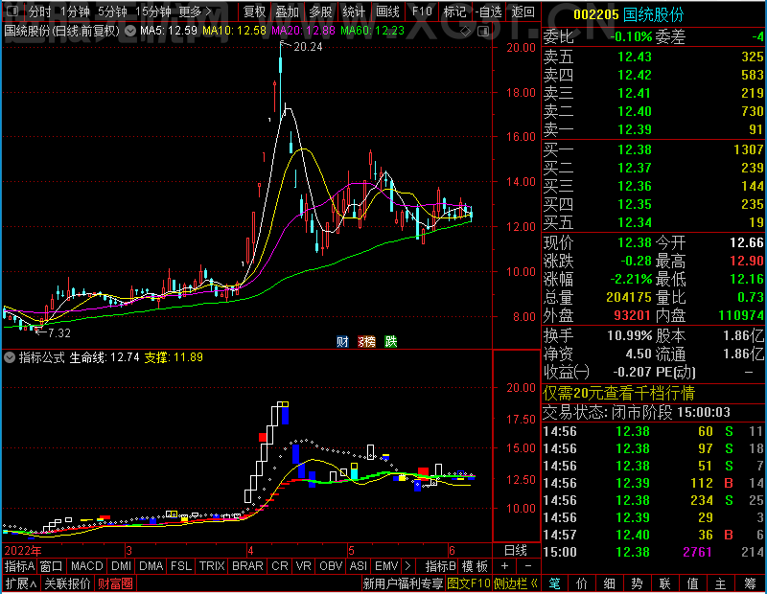The height and width of the screenshot is (594, 767).
Task: Click the 卖一 12.39 ask row
Action: point(654,129)
